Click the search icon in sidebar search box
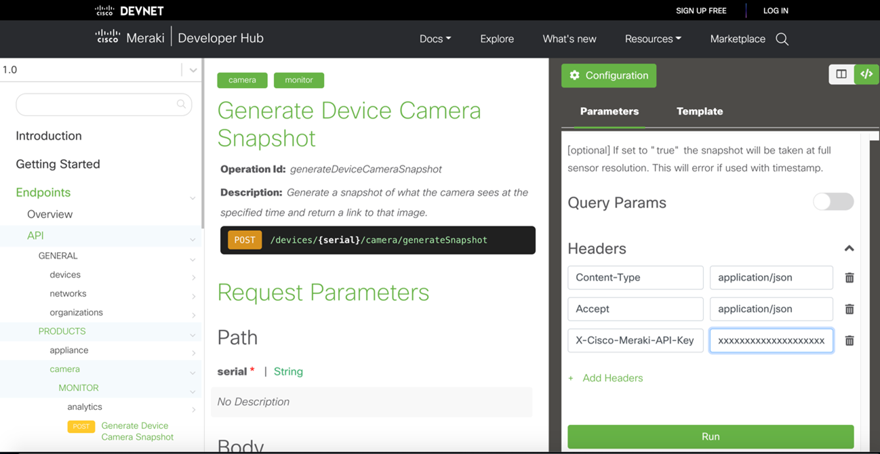This screenshot has height=454, width=880. 182,104
